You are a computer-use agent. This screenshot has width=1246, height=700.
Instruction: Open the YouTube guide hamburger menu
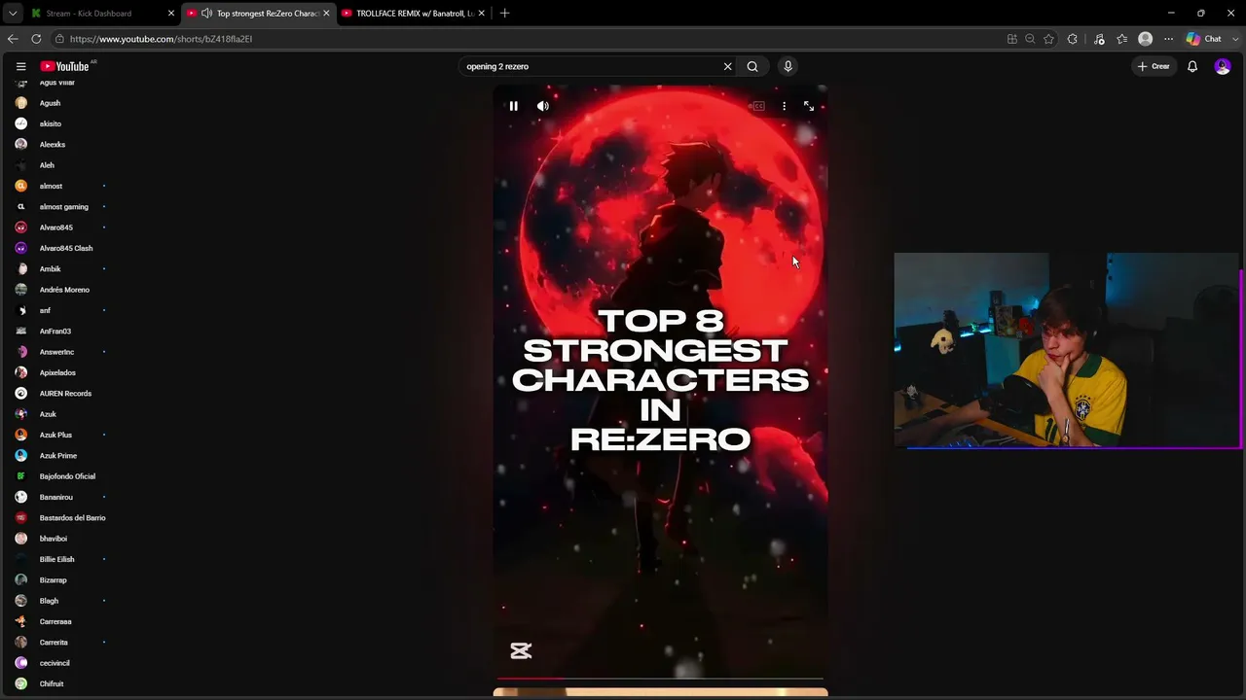click(20, 66)
